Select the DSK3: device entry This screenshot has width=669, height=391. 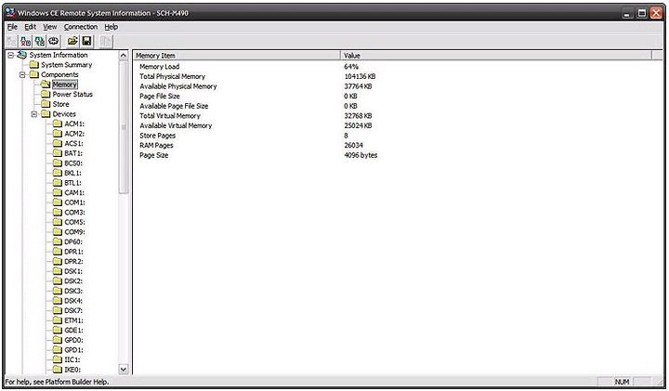click(73, 291)
